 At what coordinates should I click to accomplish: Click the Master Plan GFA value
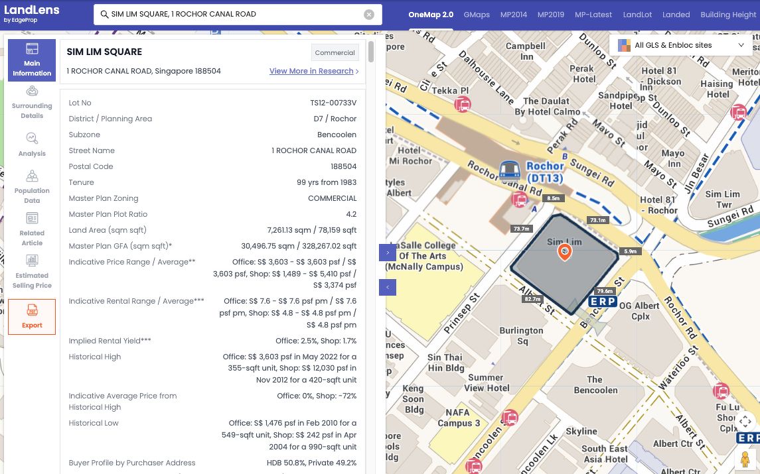pyautogui.click(x=299, y=246)
